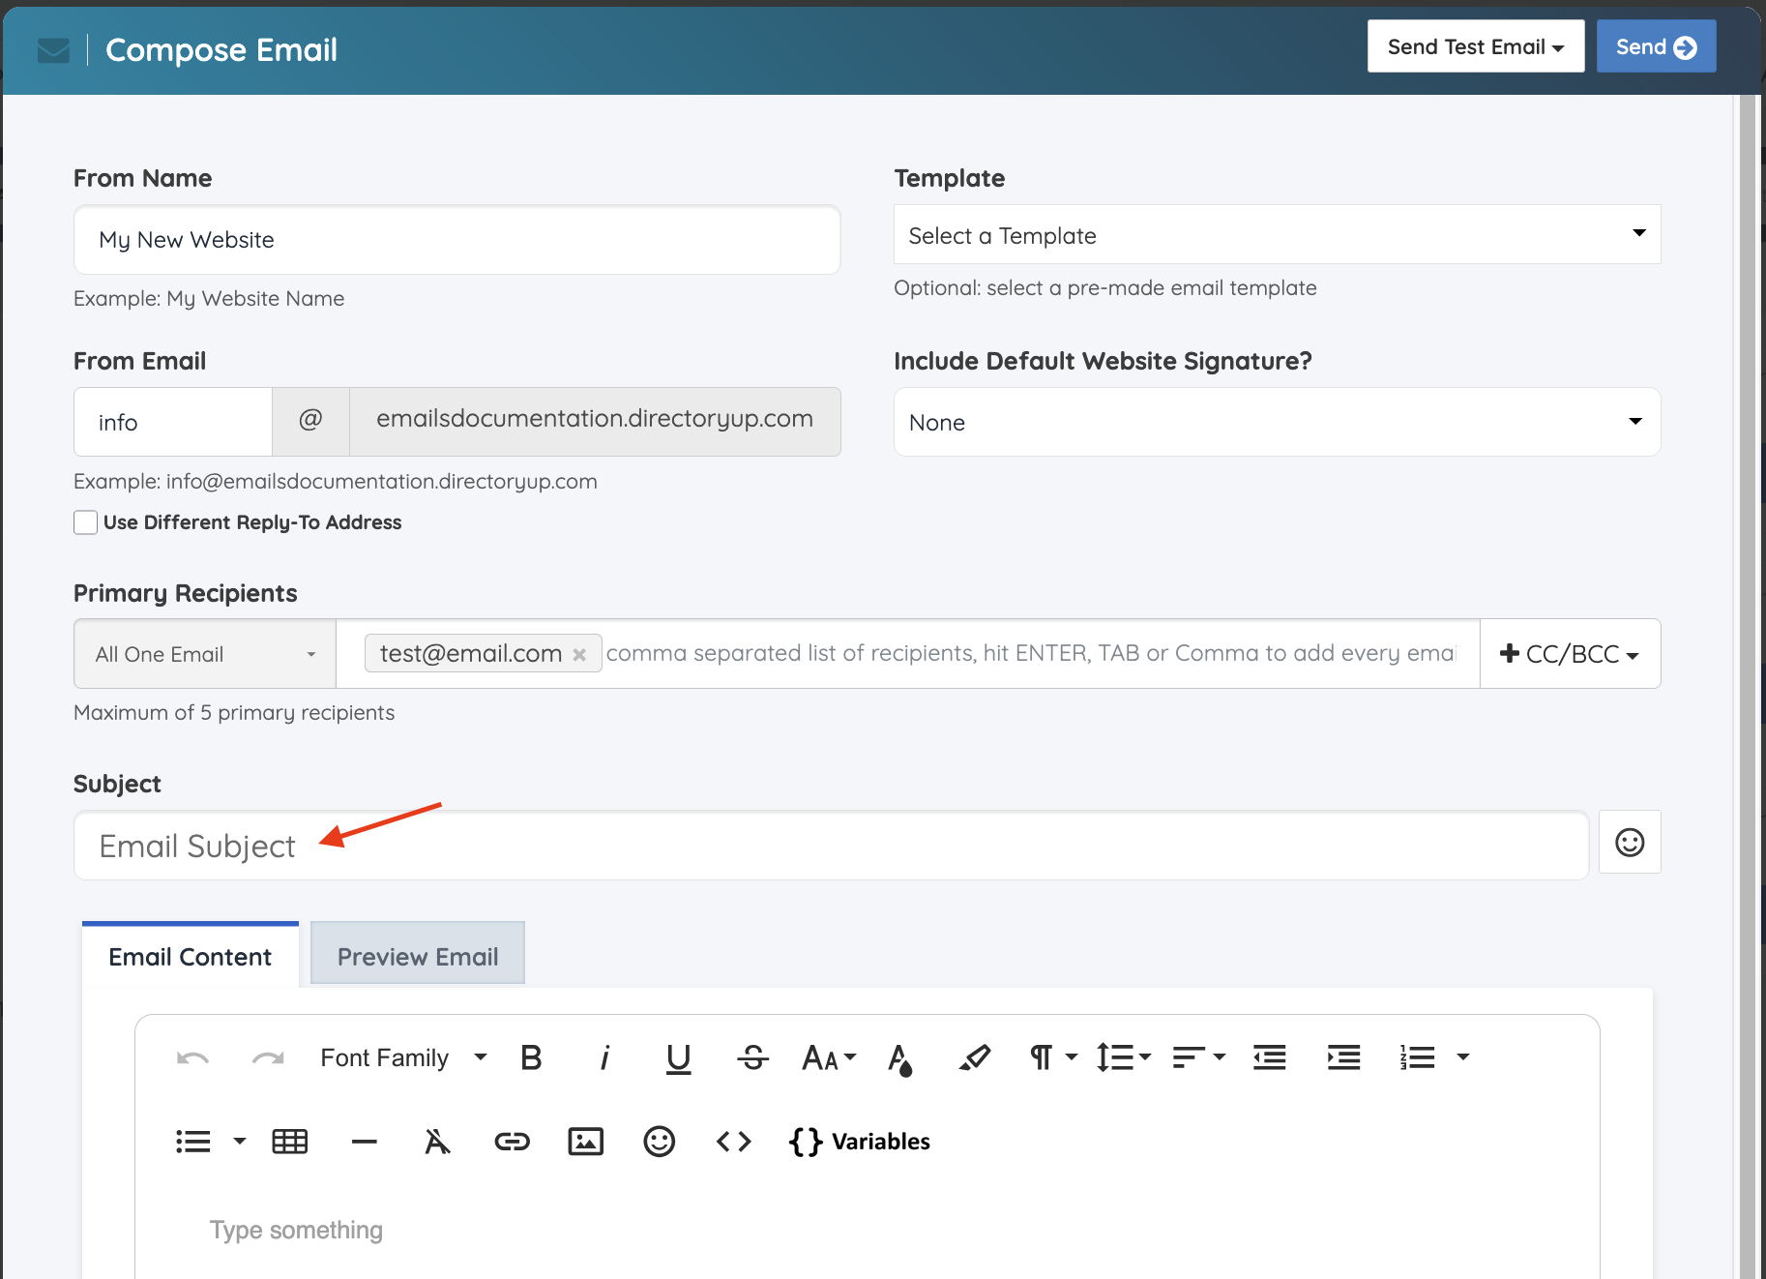The height and width of the screenshot is (1279, 1766).
Task: Click 'Optional: select a pre-made email template' text
Action: 1105,288
